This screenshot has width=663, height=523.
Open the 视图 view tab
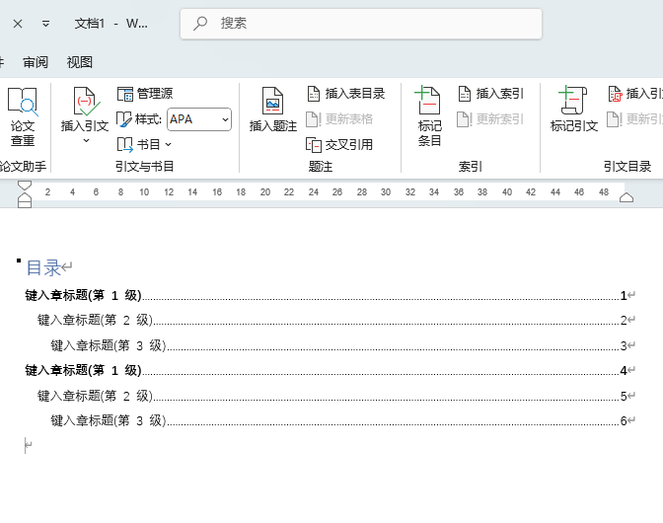tap(80, 62)
